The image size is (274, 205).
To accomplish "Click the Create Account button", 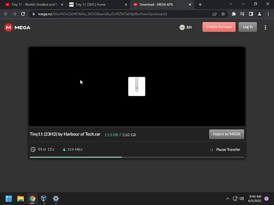I will click(x=219, y=27).
